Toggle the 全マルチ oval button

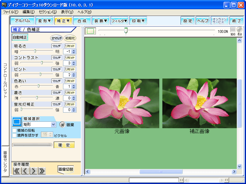[57, 38]
